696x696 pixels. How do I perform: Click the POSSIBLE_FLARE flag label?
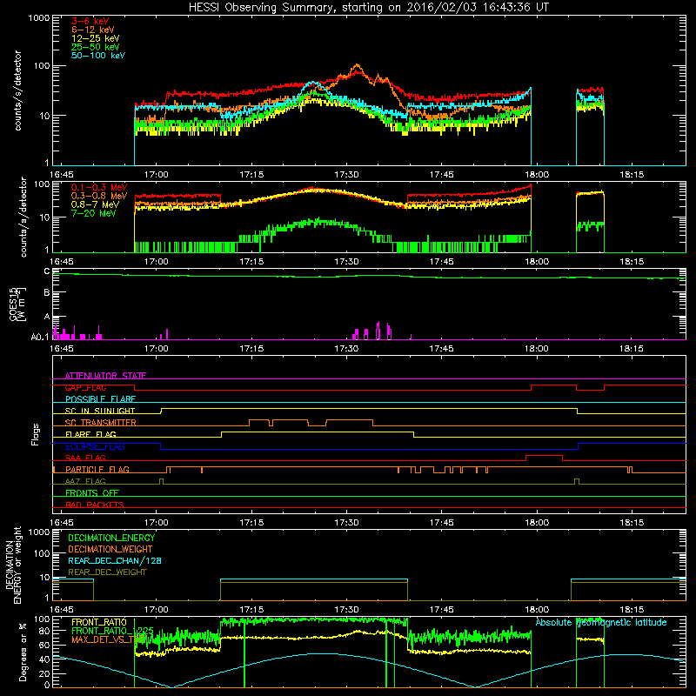[x=100, y=399]
